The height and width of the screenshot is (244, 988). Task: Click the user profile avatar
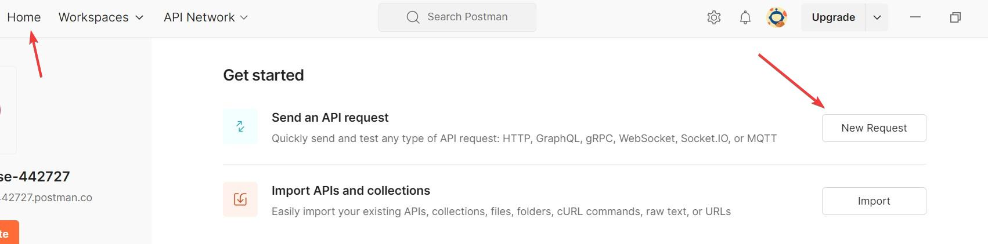[x=777, y=17]
